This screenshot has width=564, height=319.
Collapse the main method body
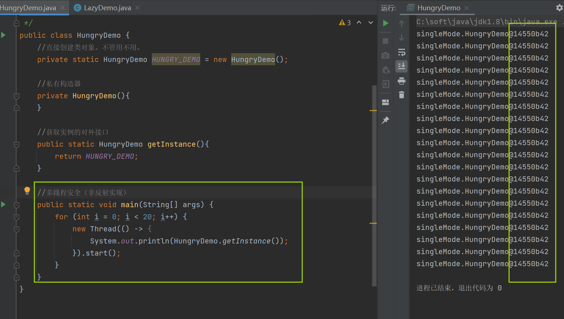17,205
